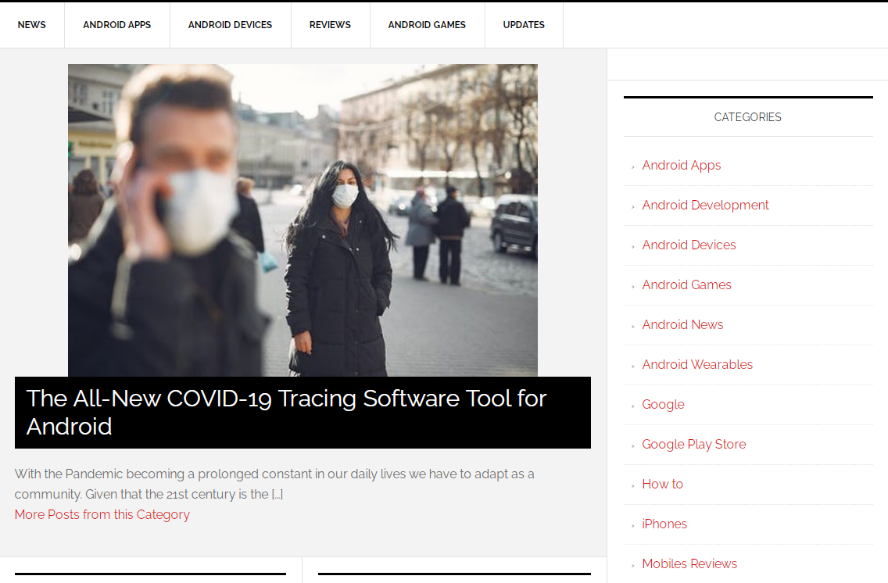
Task: Open Android Devices category in sidebar
Action: click(x=689, y=245)
